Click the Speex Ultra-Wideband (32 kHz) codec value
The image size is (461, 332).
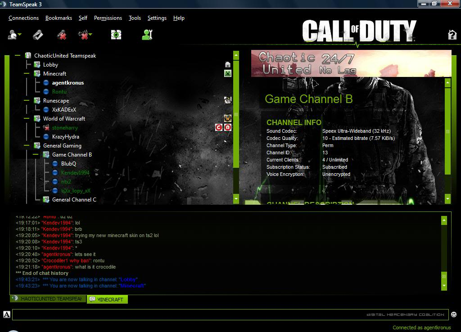click(x=357, y=131)
